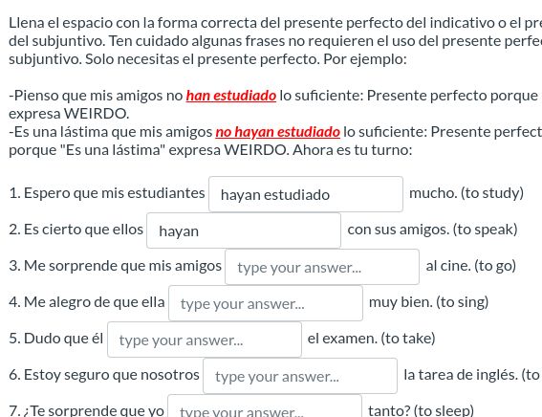Viewport: 542px width, 417px height.
Task: Focus the blank after 'Me sorprende que mis amigos'
Action: 322,267
